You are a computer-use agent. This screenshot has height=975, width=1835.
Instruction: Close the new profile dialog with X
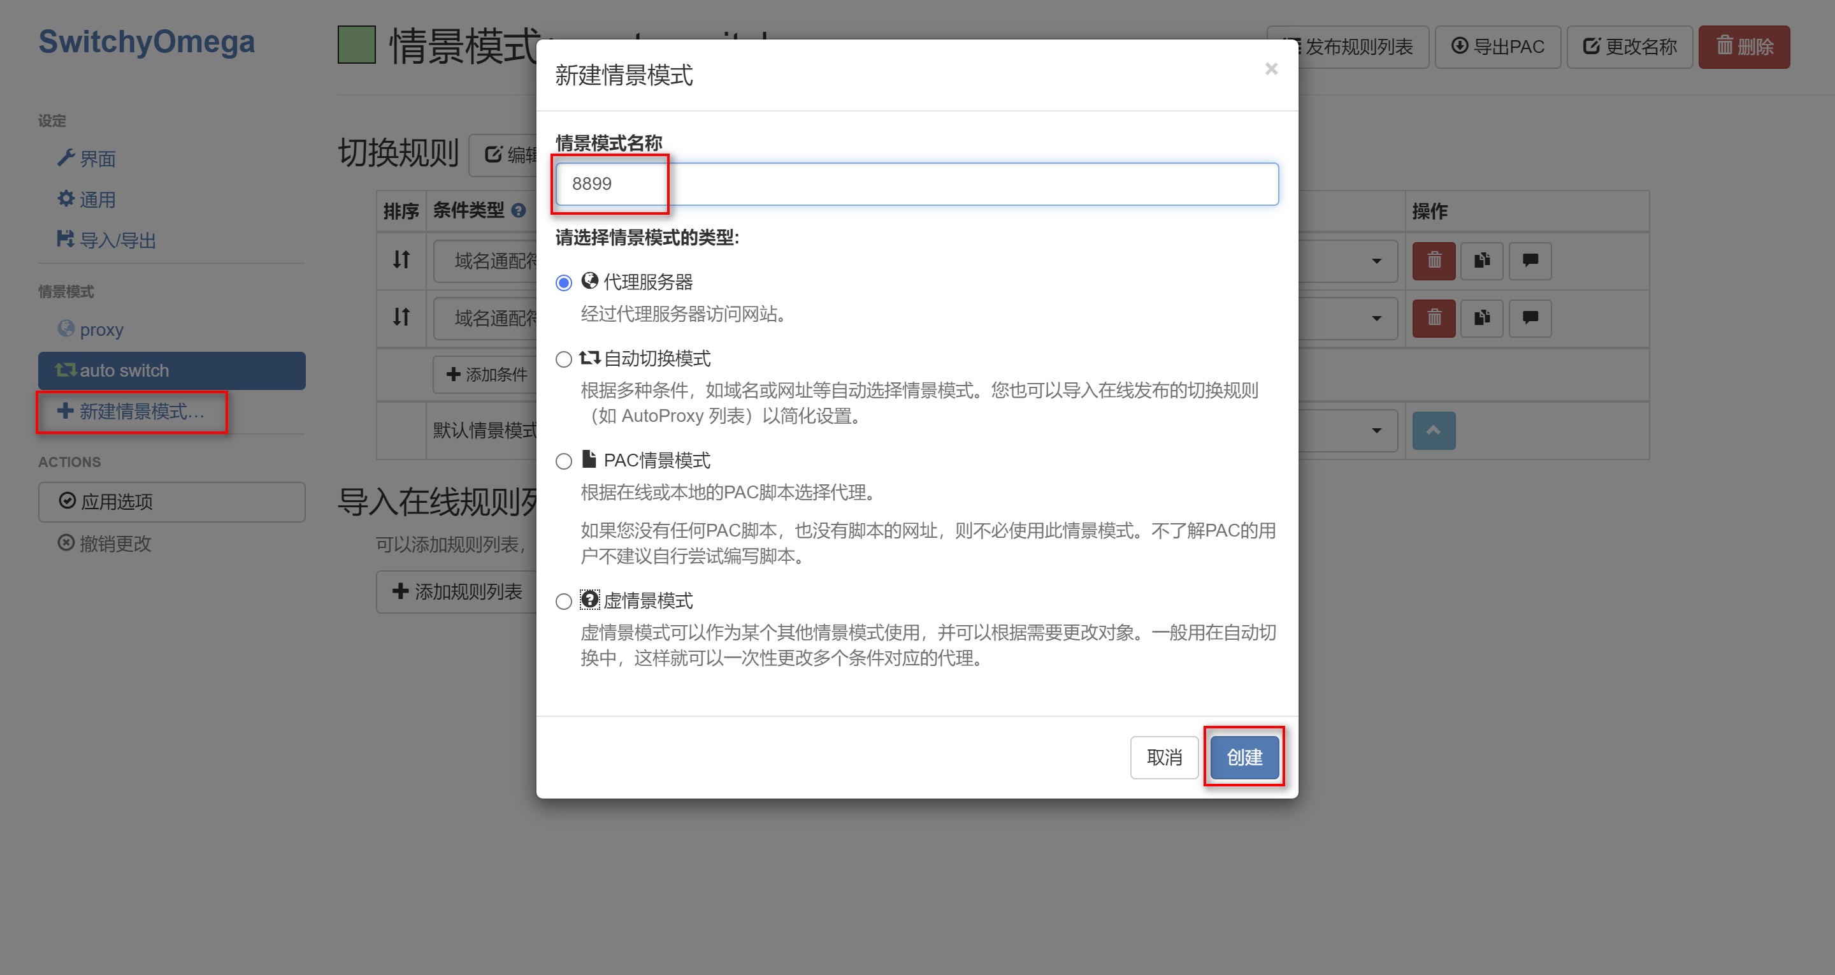[1271, 69]
